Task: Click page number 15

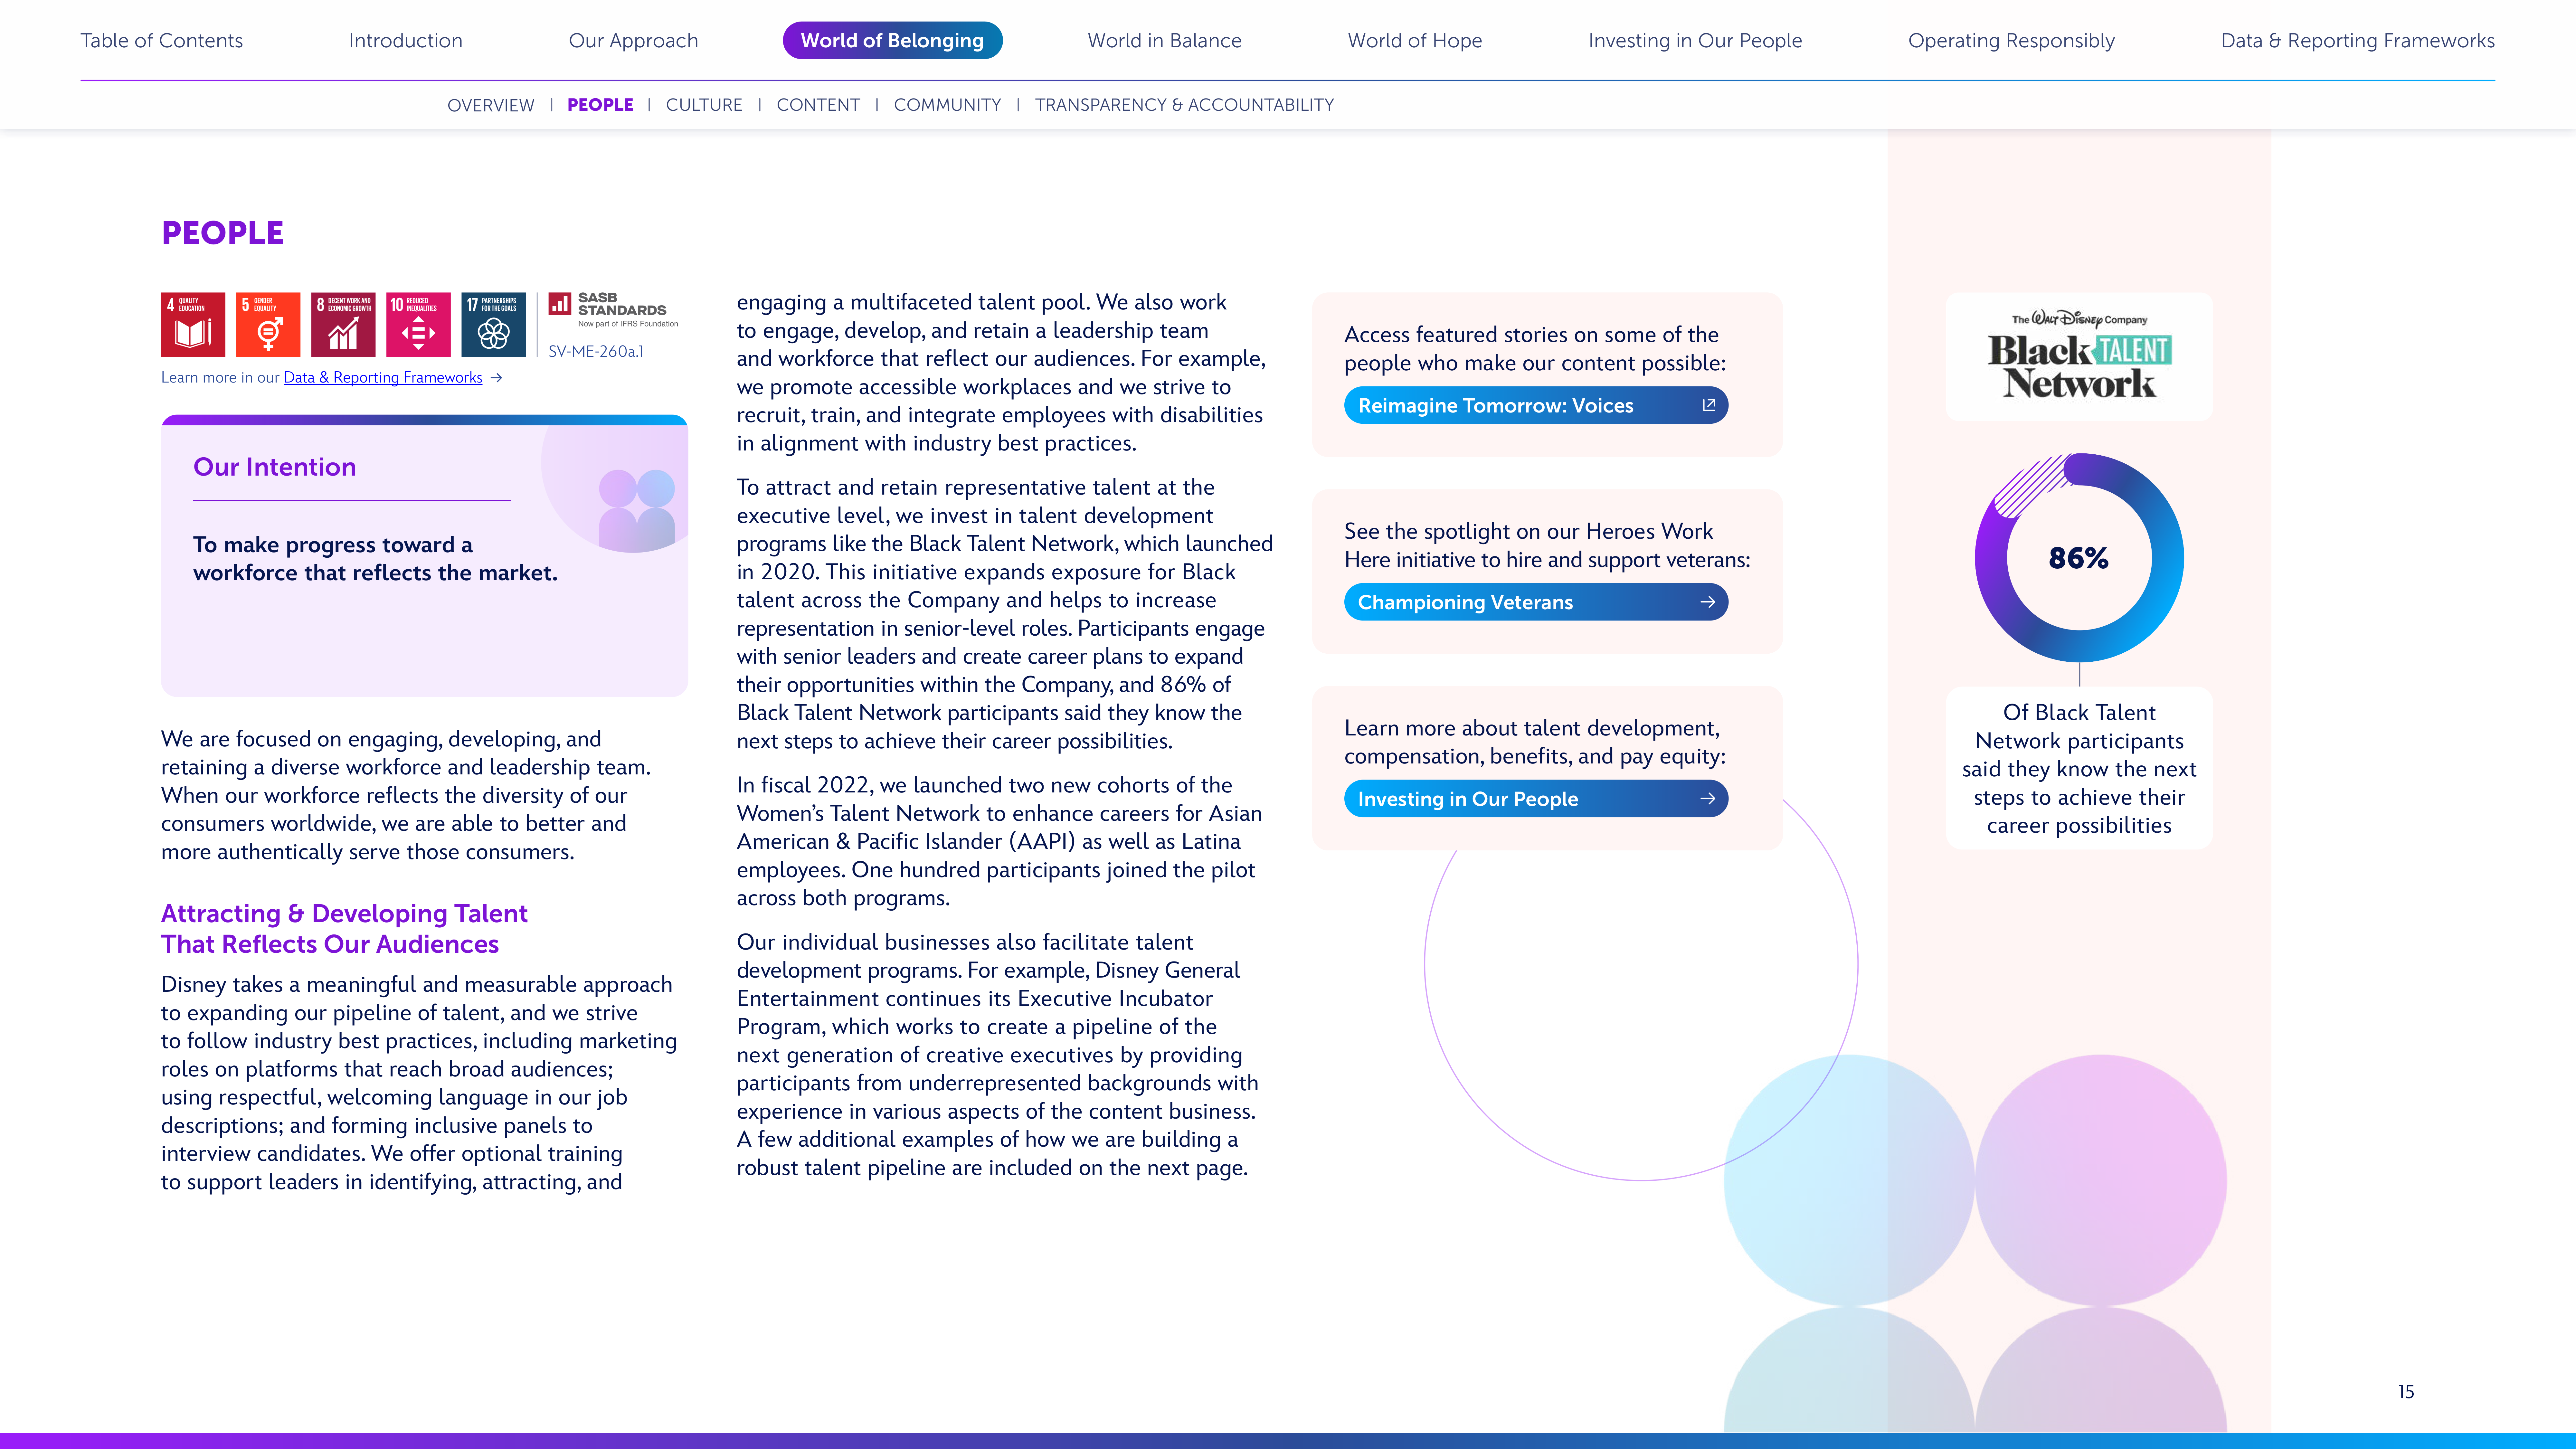Action: pyautogui.click(x=2406, y=1392)
